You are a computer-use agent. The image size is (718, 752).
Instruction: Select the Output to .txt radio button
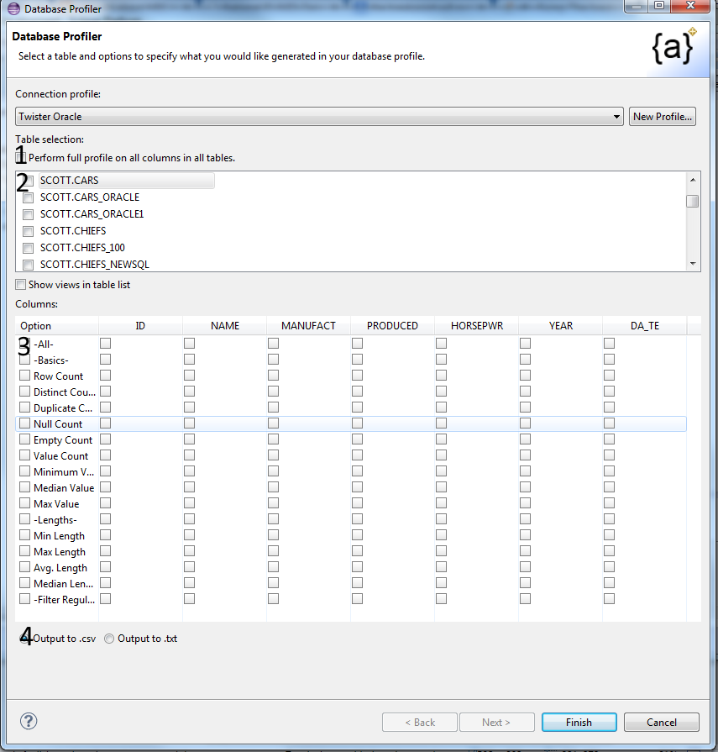coord(108,638)
